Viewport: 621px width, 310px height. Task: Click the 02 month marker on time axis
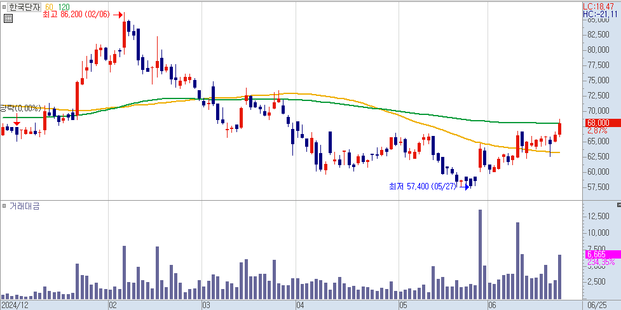[x=113, y=305]
